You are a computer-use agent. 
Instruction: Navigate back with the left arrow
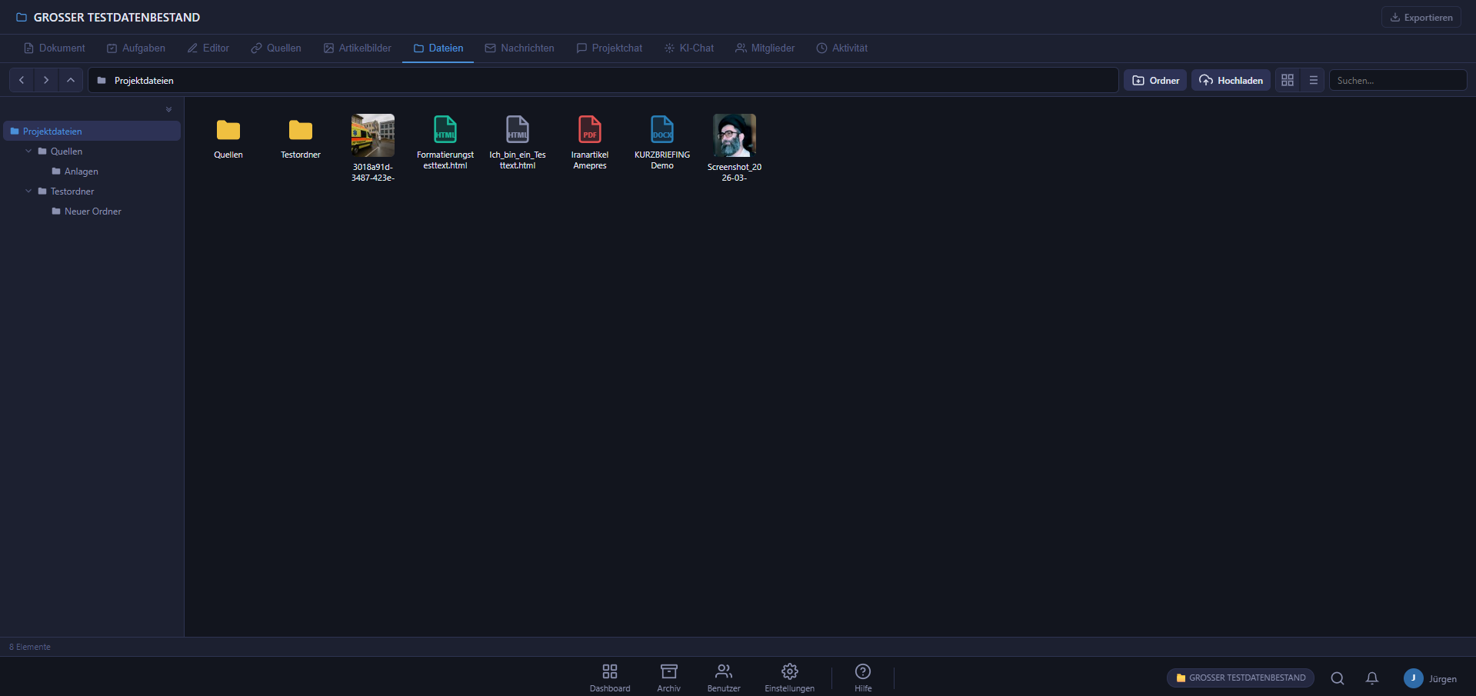tap(22, 80)
